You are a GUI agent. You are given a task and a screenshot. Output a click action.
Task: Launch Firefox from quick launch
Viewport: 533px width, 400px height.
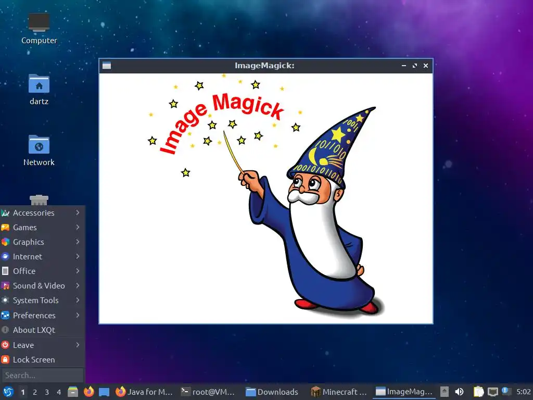tap(88, 392)
